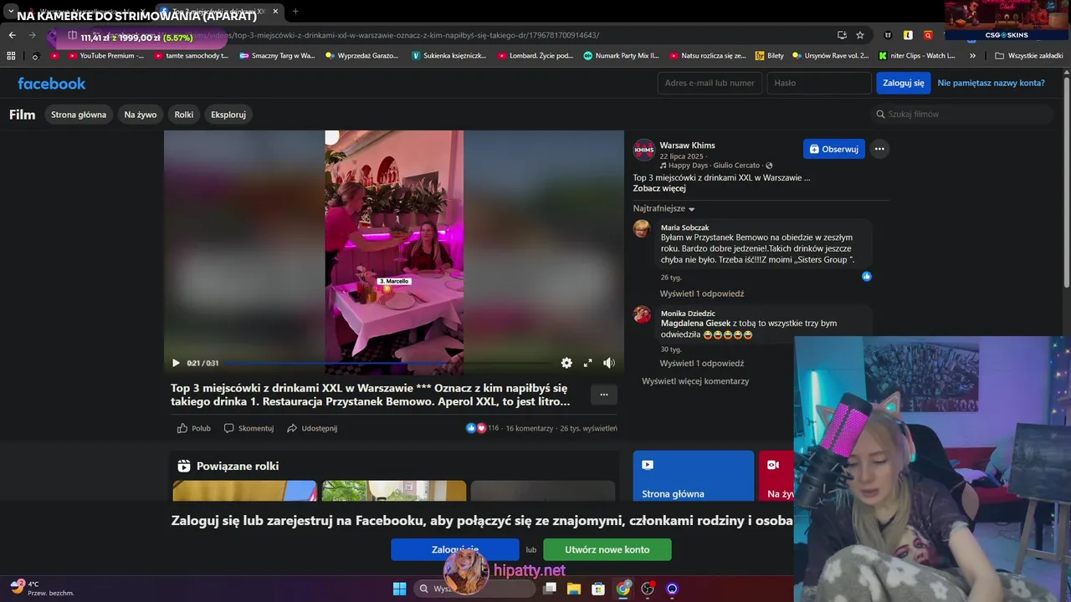1071x602 pixels.
Task: Expand description with Zobacz więcej
Action: (659, 188)
